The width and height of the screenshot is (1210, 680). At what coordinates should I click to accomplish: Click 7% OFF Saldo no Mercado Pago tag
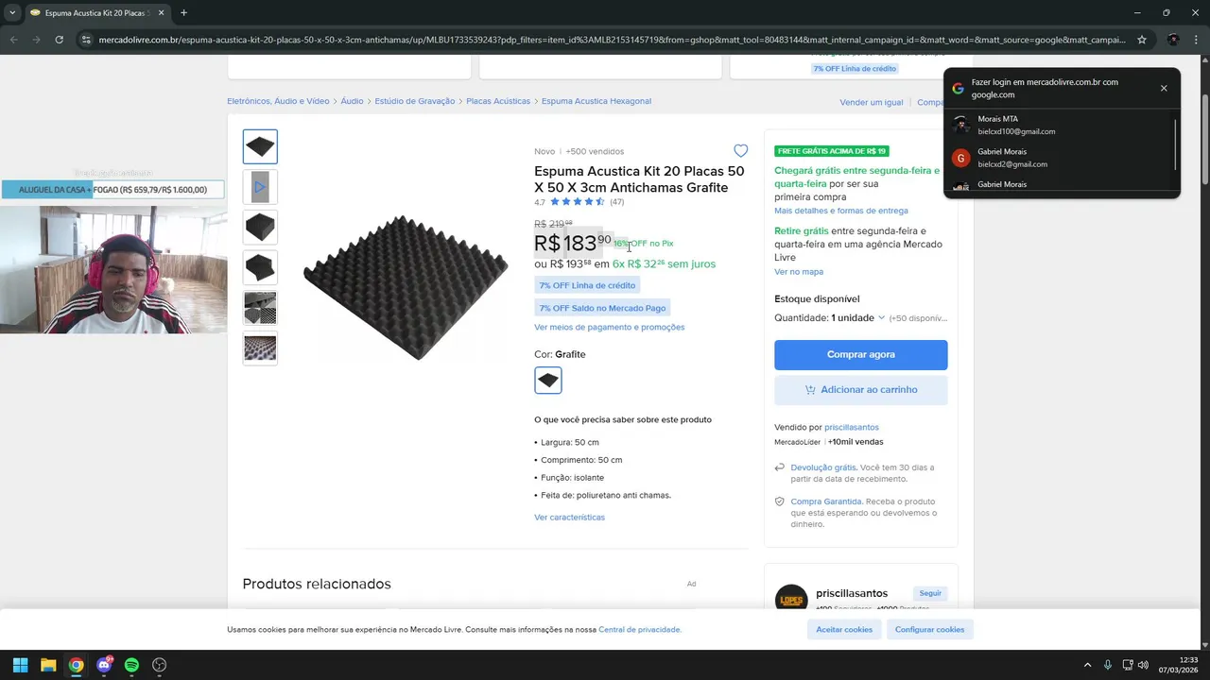click(602, 308)
